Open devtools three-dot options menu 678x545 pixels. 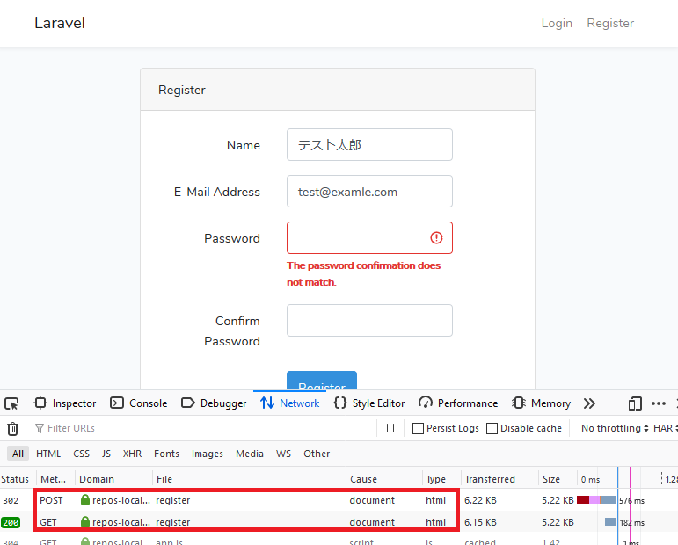[x=659, y=403]
